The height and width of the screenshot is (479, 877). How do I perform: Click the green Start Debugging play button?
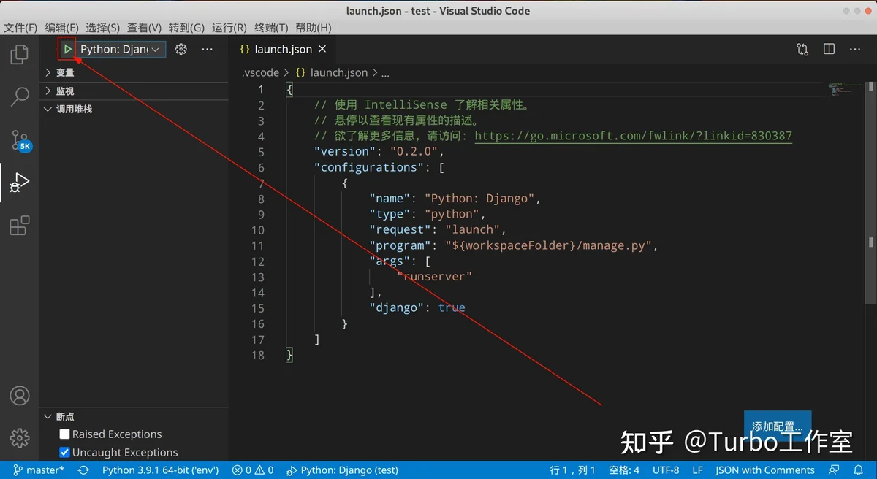click(x=67, y=49)
